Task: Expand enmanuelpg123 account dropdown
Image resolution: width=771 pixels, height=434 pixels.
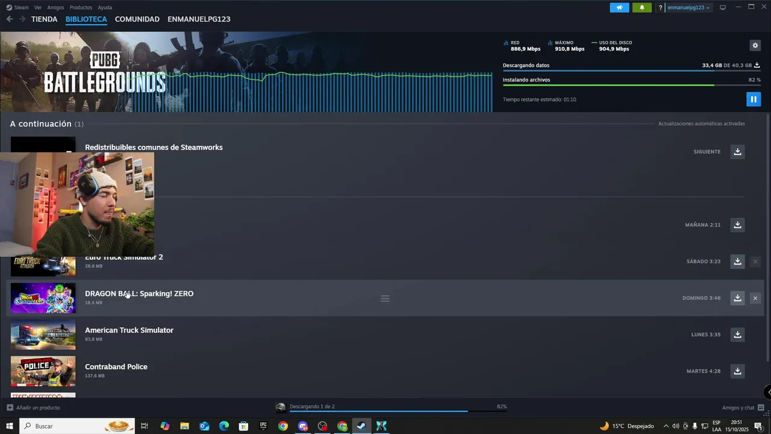Action: point(688,8)
